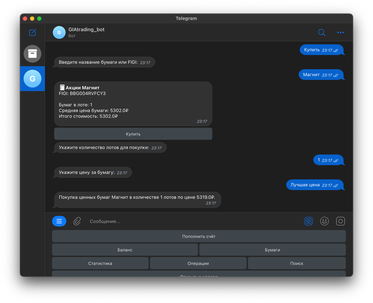This screenshot has width=373, height=303.
Task: Click the search icon in chat header
Action: [x=322, y=32]
